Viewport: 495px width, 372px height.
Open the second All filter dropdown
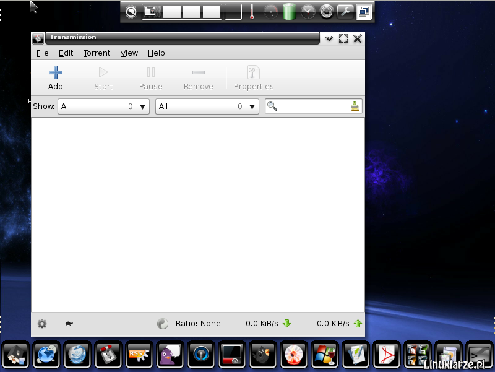(207, 106)
